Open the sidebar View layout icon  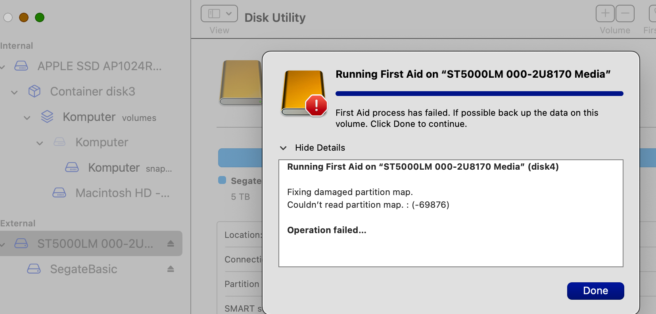point(213,13)
